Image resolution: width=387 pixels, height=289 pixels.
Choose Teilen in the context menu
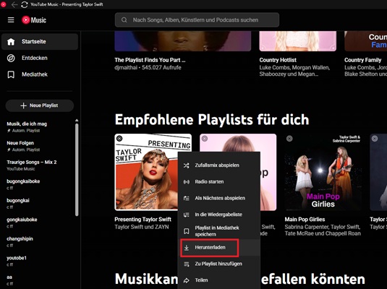(x=219, y=280)
